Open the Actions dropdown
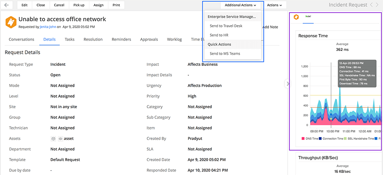Screen dimensions: 383x175 274,5
